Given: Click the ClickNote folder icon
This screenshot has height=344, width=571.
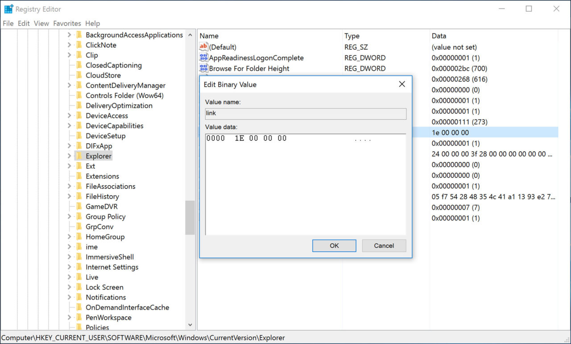Looking at the screenshot, I should pos(79,45).
